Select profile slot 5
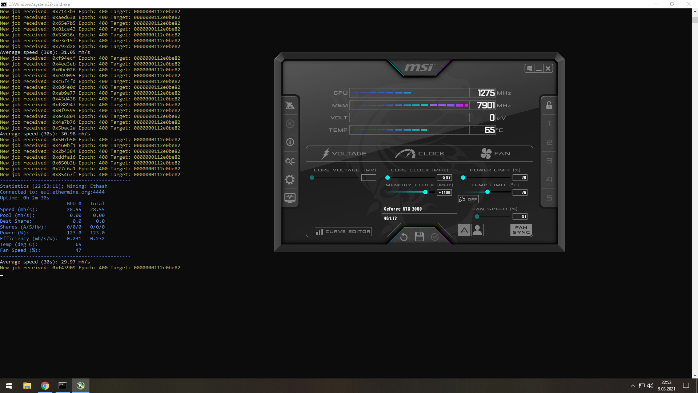Screen dimensions: 698x393 (x=549, y=198)
